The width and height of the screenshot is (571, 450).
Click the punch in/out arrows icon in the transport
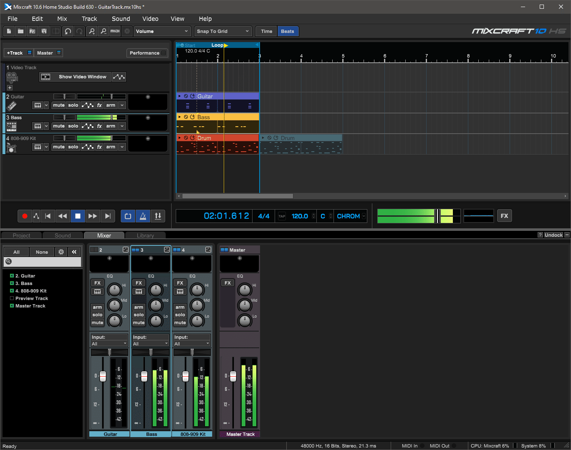pyautogui.click(x=158, y=216)
